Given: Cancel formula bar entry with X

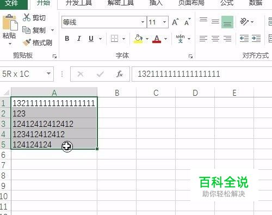Looking at the screenshot, I should tap(81, 74).
